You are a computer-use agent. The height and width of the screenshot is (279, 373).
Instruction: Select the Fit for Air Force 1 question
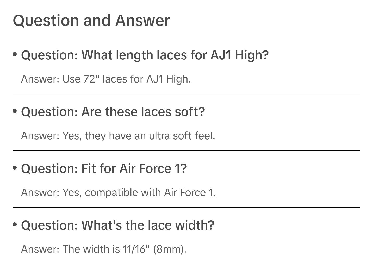[104, 169]
